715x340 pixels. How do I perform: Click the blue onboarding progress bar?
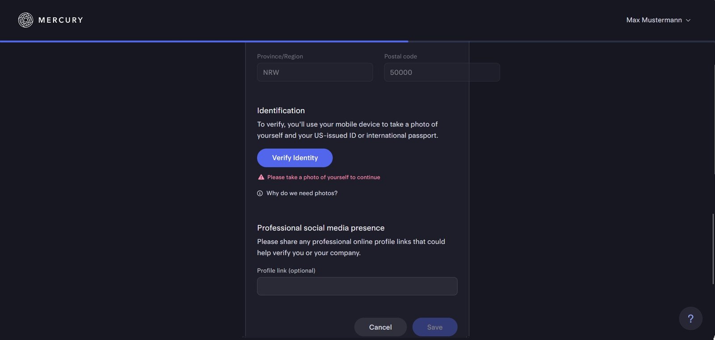(x=204, y=42)
